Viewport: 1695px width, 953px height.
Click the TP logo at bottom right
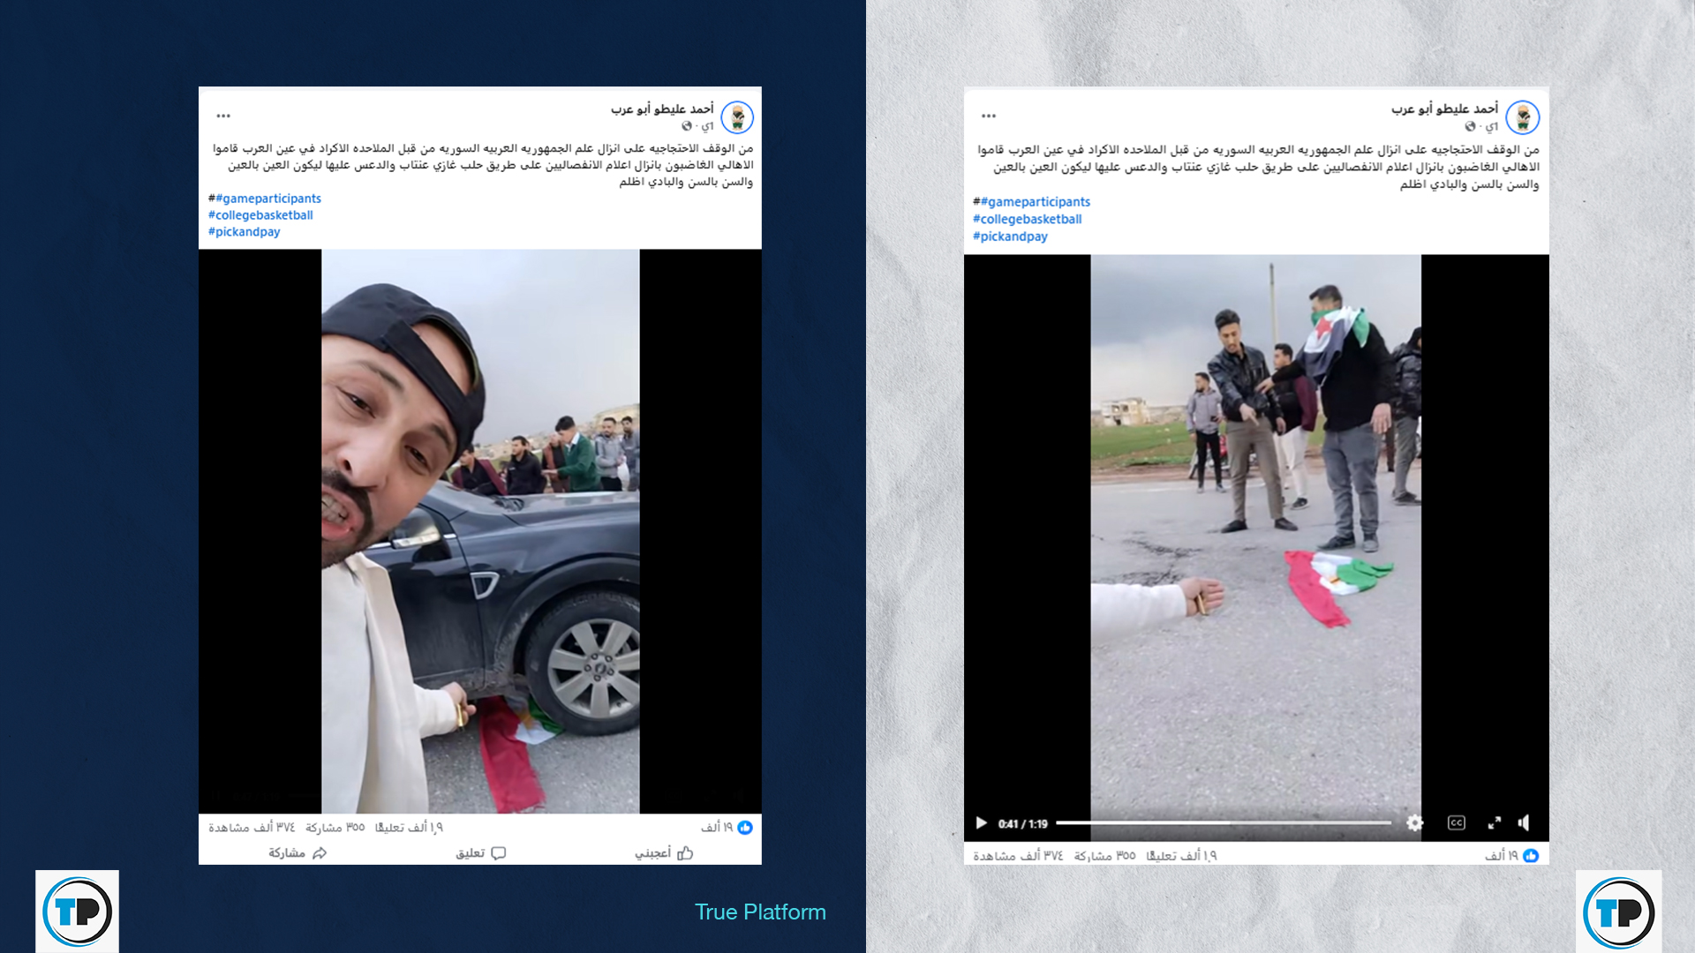click(1619, 911)
